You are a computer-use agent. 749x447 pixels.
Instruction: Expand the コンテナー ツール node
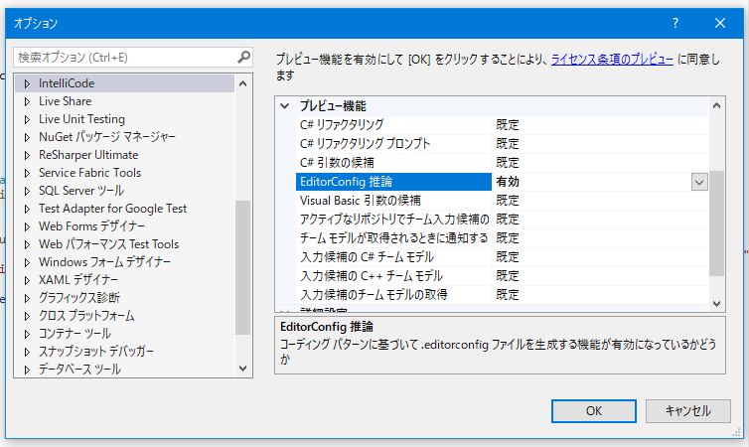pos(27,334)
